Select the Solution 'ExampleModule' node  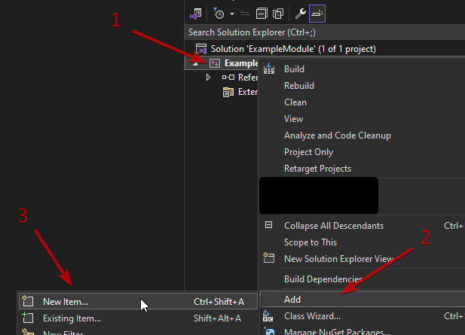pos(292,48)
